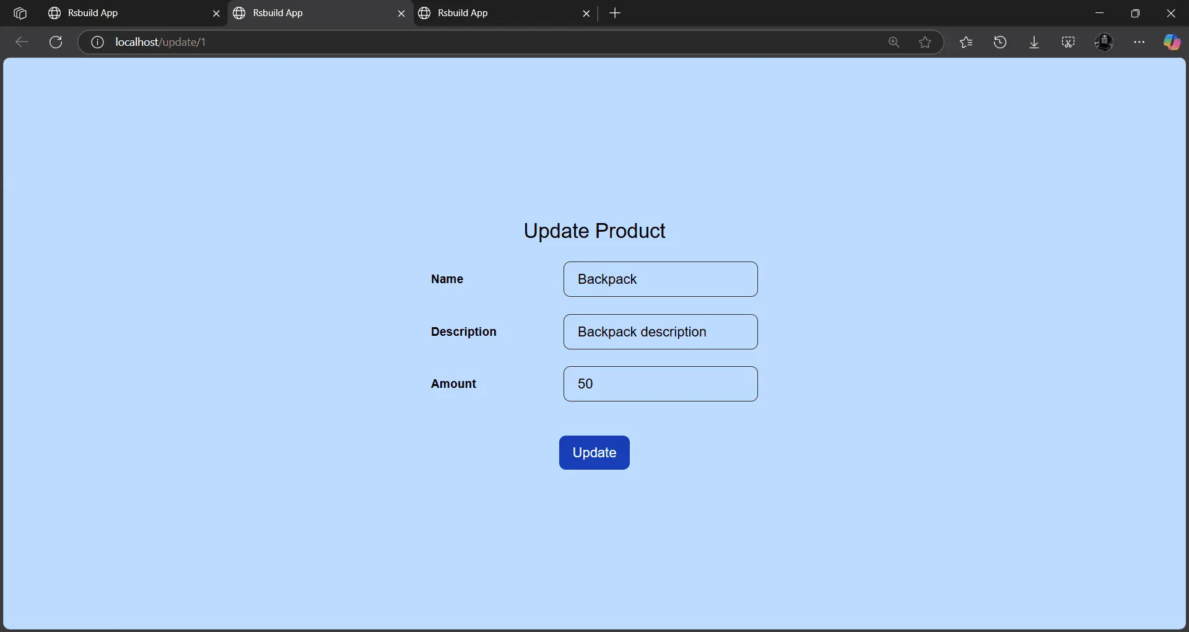Minimize the browser window
The width and height of the screenshot is (1189, 632).
(1100, 13)
